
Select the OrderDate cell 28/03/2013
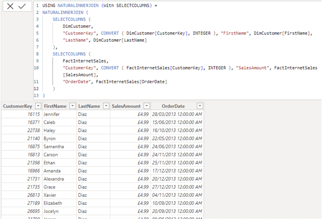(x=177, y=114)
